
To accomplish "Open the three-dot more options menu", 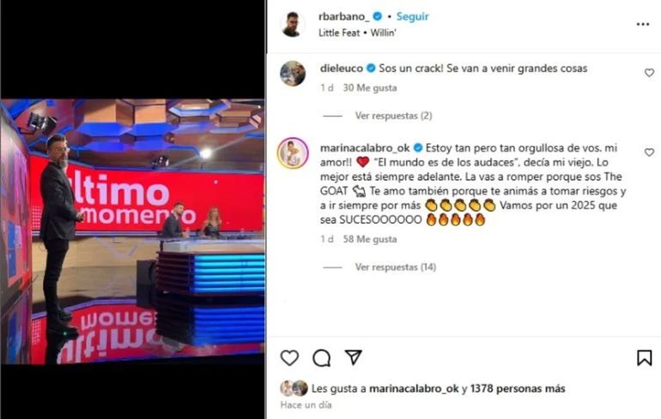I will point(643,24).
